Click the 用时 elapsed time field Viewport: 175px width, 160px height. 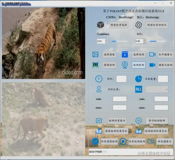tap(121, 79)
